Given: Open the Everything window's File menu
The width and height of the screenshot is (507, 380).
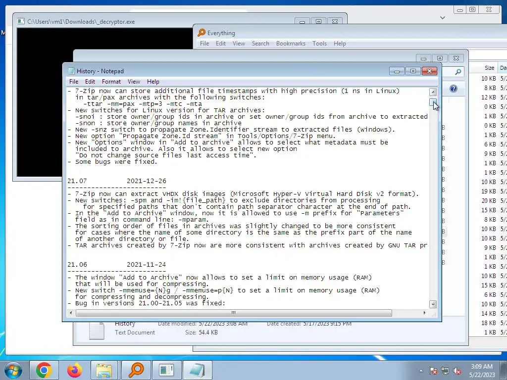Looking at the screenshot, I should (x=204, y=44).
